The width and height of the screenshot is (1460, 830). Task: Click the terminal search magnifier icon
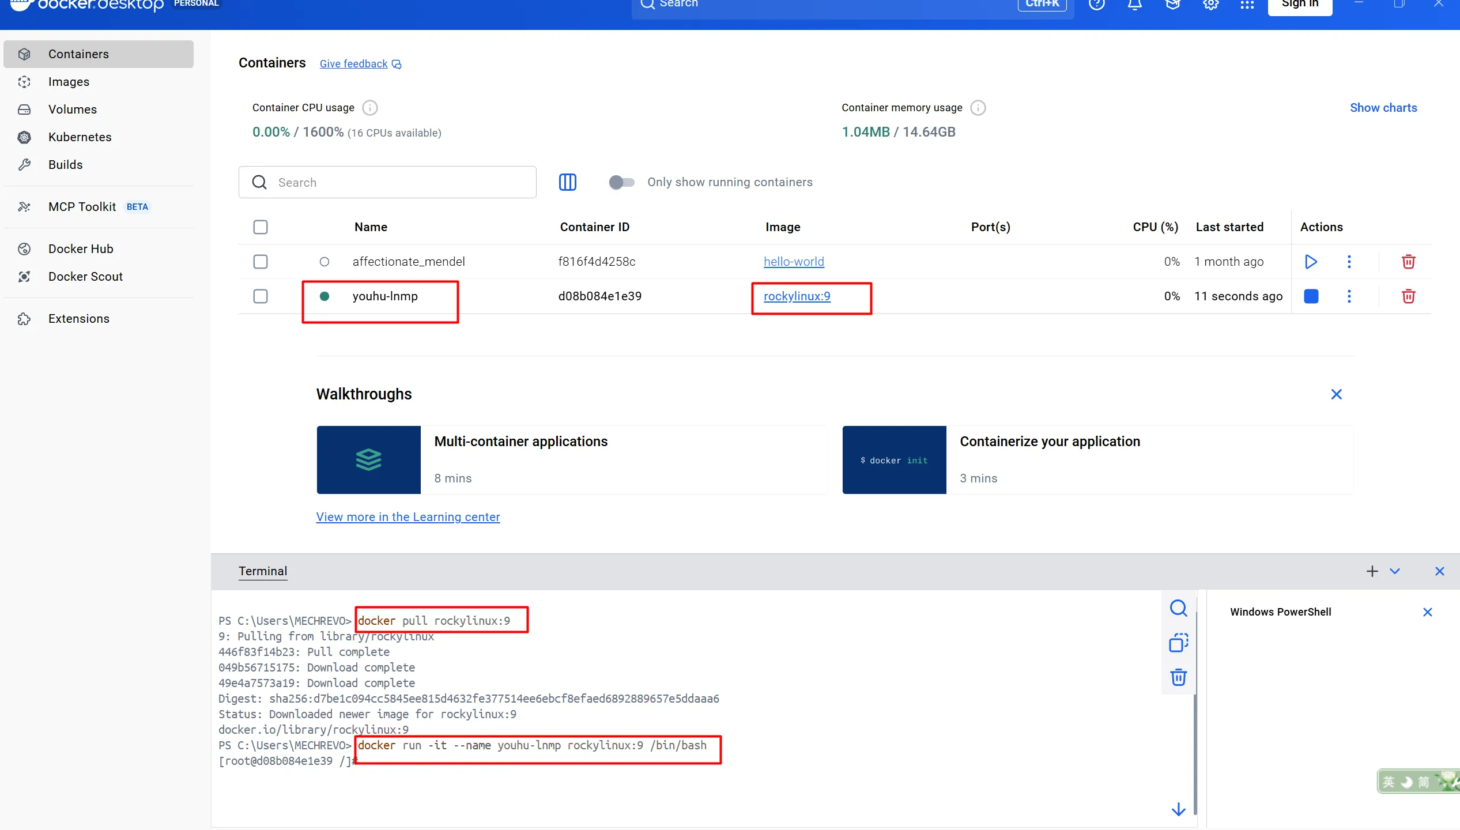click(1178, 608)
